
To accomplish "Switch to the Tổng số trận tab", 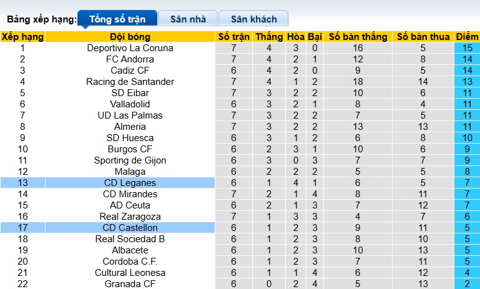I will [x=117, y=19].
